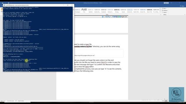
Task: Click the page number indicator in Word's status bar
Action: (x=3, y=101)
